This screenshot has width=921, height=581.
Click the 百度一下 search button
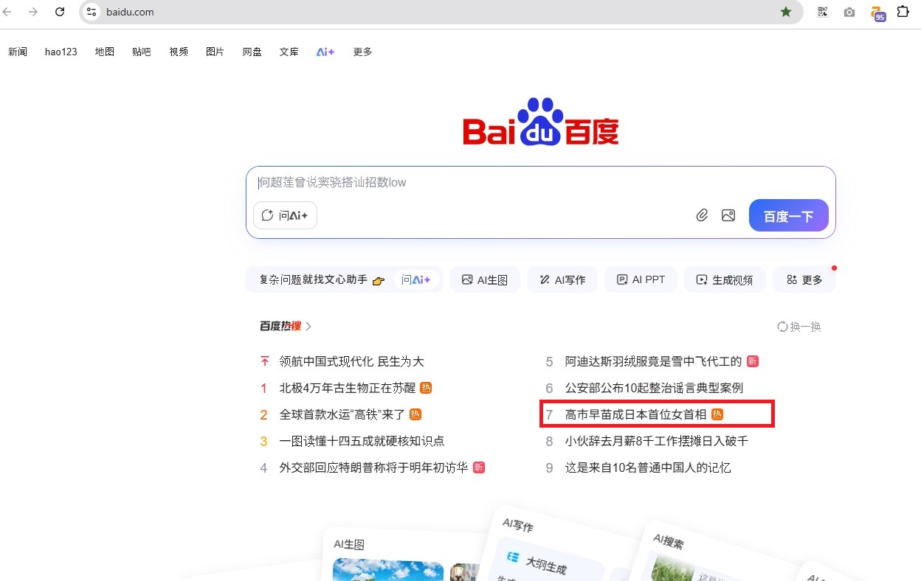click(x=788, y=216)
